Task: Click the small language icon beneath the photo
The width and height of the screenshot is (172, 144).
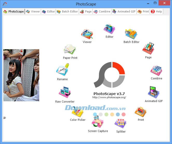Action: pos(5,118)
